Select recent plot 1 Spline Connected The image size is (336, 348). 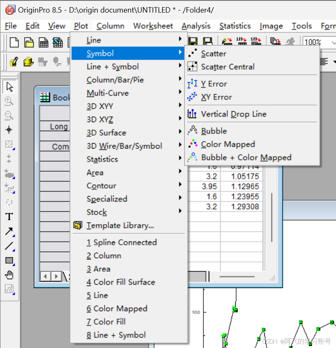tap(128, 242)
